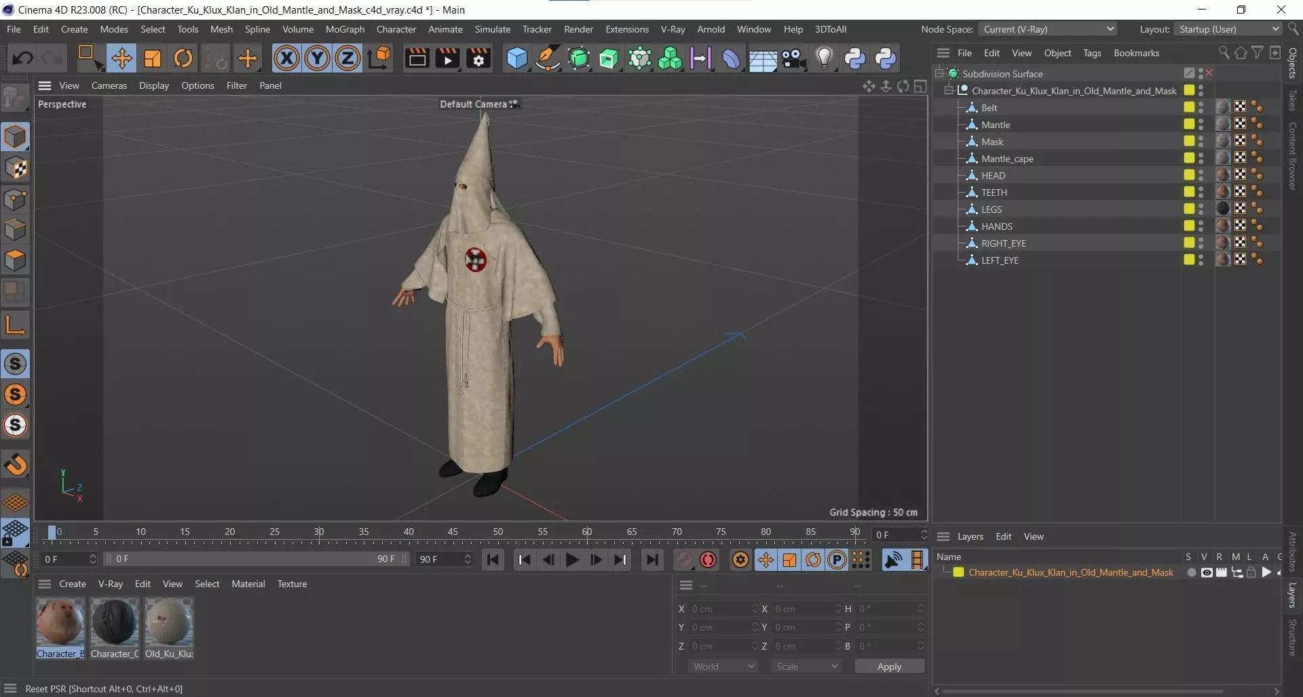Collapse Character_Ku_Klux_Klan object hierarchy
The width and height of the screenshot is (1303, 697).
949,90
